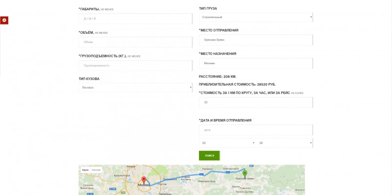The image size is (392, 195).
Task: Open the Тип груза dropdown showing Строительный
Action: click(256, 17)
